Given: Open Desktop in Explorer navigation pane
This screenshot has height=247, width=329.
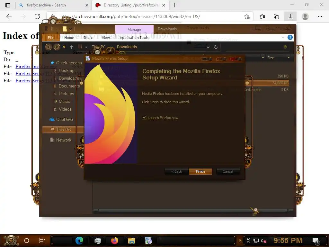Looking at the screenshot, I should coord(66,70).
